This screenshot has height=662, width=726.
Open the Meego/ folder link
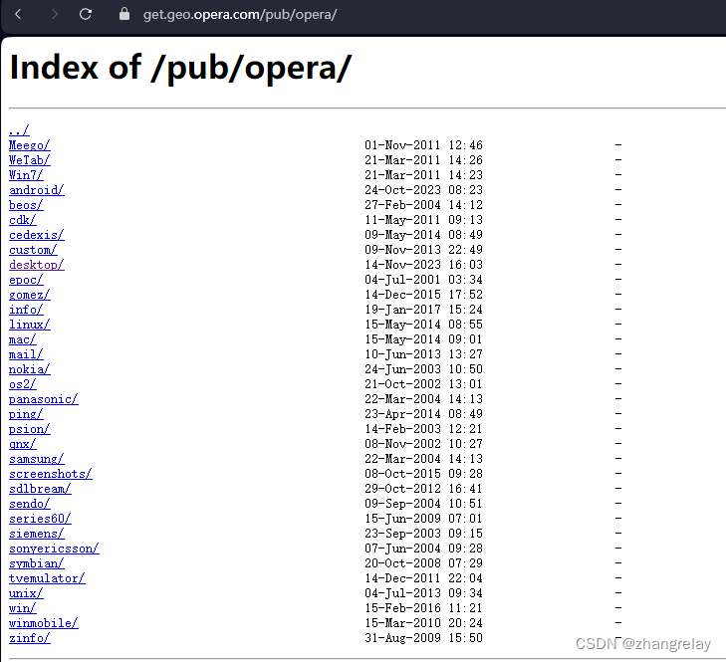[29, 145]
